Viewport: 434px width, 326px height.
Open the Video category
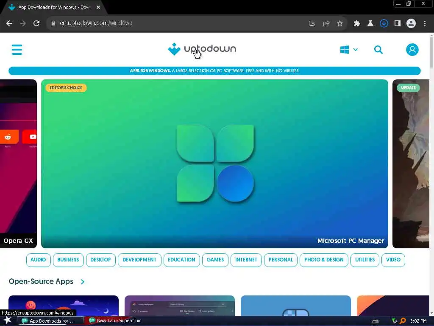393,260
